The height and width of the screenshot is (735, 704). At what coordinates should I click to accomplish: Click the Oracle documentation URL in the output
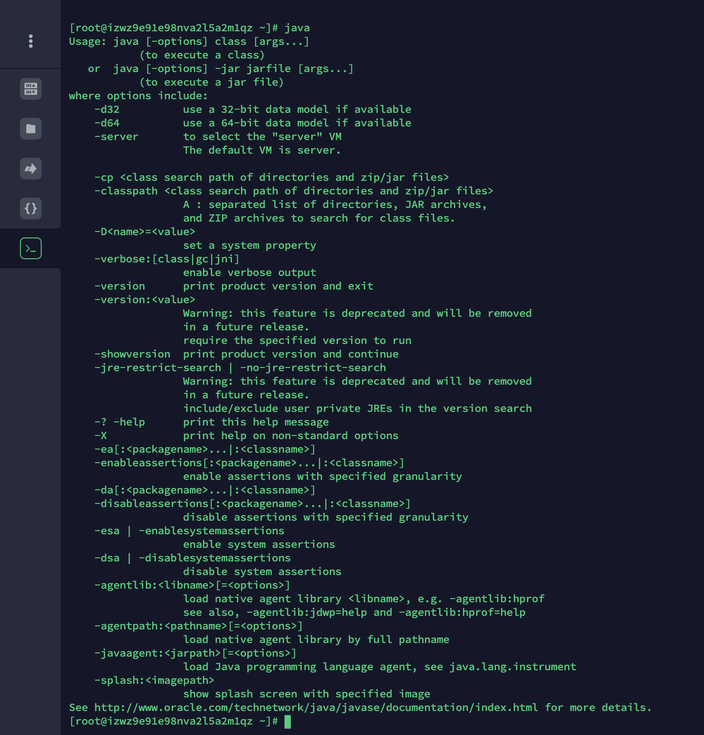316,707
